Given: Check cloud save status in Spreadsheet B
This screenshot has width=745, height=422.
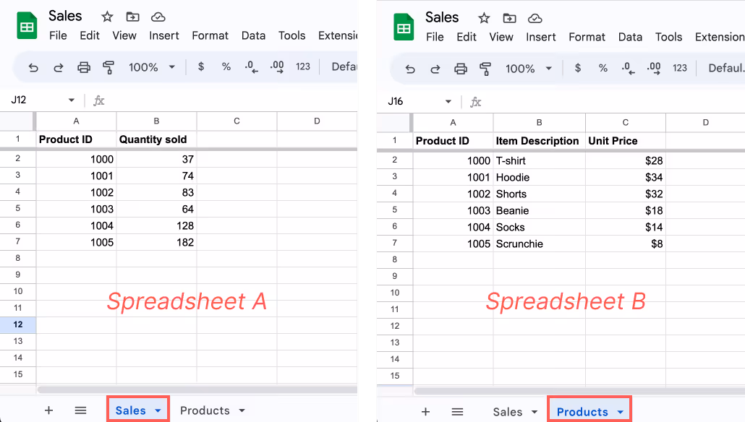Looking at the screenshot, I should coord(535,19).
